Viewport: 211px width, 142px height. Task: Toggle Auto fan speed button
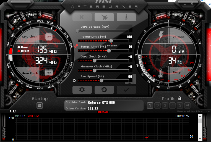click(131, 83)
